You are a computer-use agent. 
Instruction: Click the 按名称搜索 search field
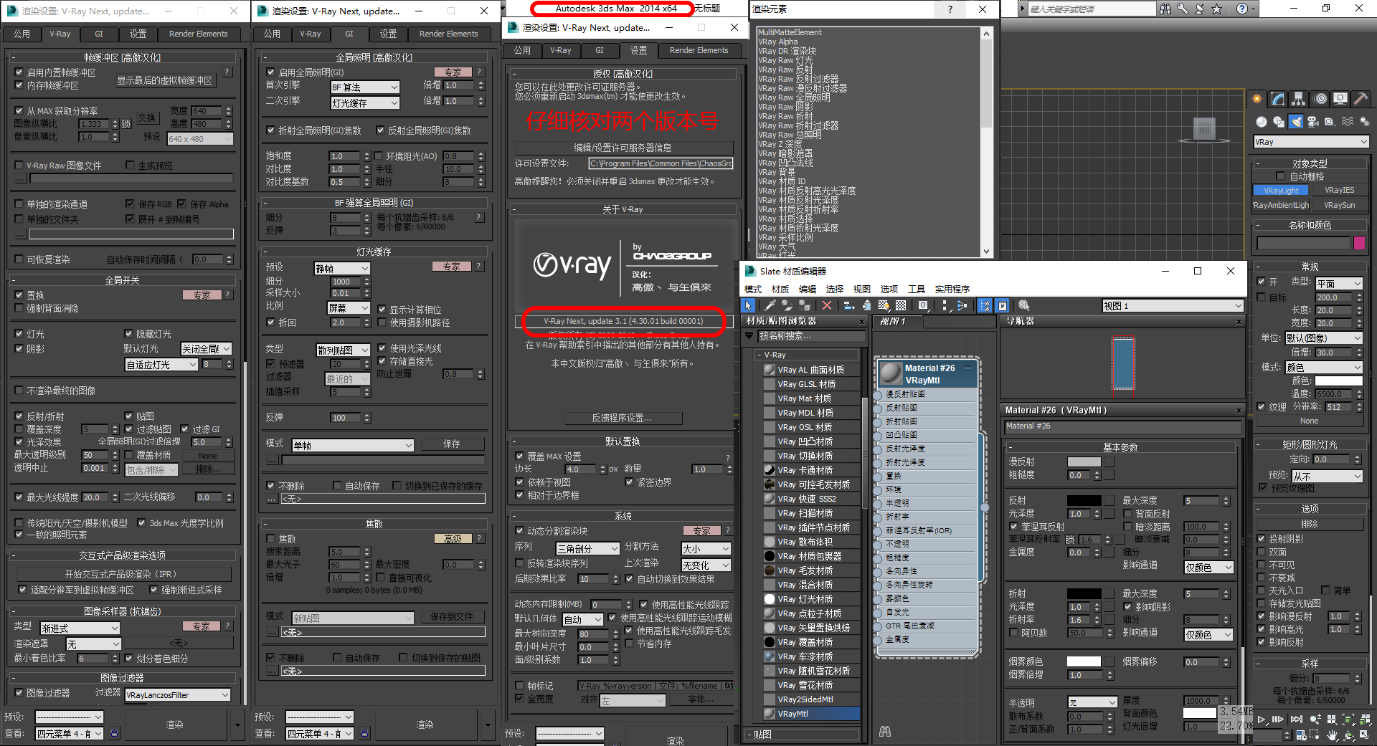tap(810, 335)
